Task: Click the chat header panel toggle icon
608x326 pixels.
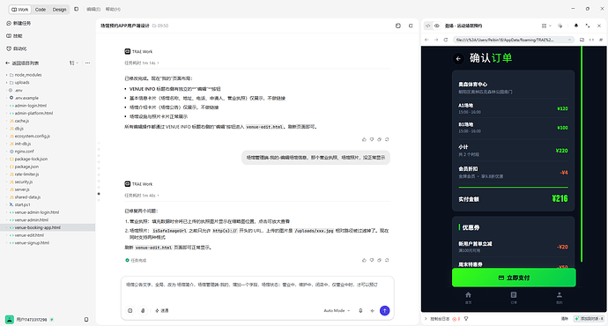Action: coord(411,26)
